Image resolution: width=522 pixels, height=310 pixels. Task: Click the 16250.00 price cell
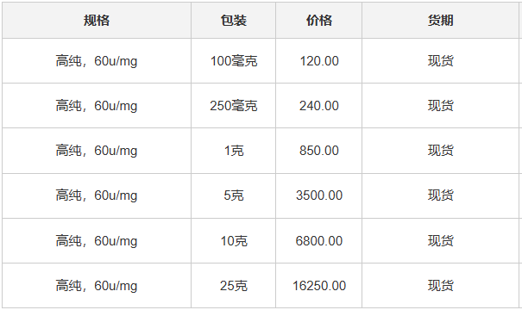319,285
